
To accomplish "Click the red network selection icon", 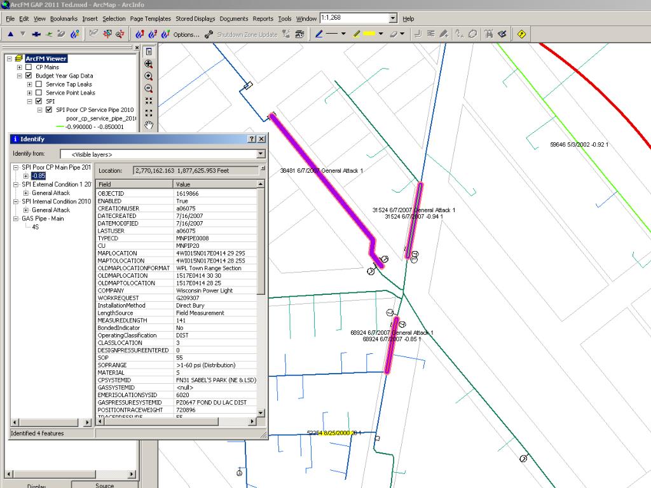I will coord(107,34).
